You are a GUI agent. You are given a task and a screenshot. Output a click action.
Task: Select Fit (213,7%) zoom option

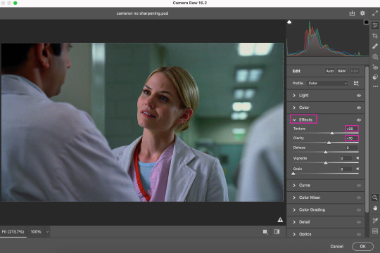coord(13,232)
